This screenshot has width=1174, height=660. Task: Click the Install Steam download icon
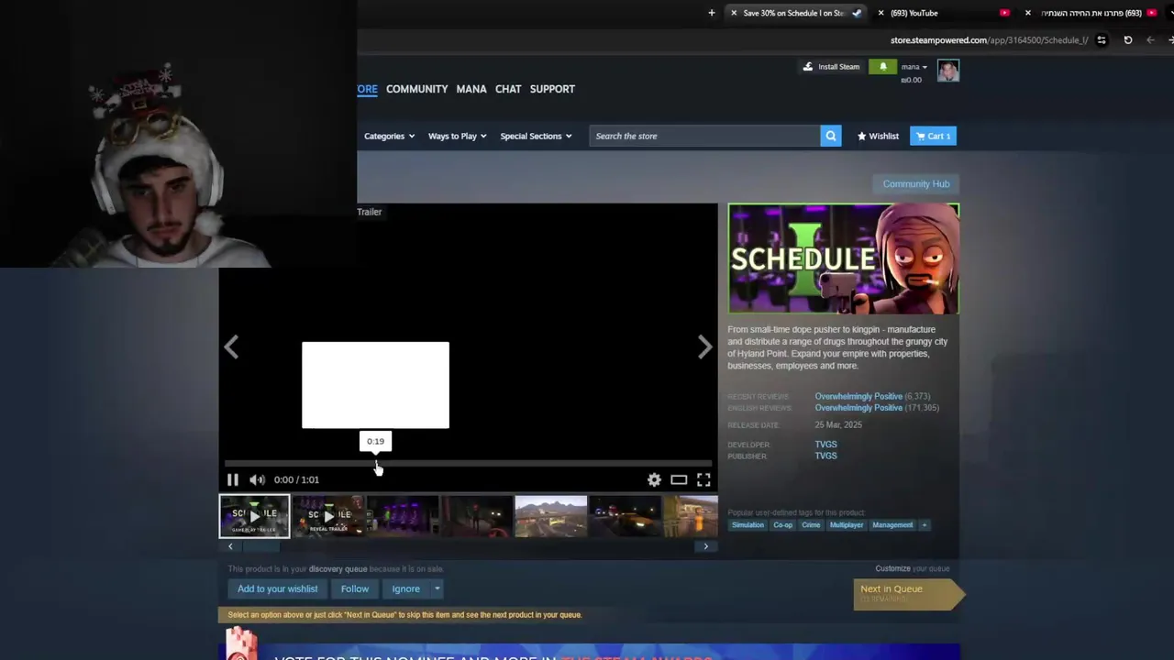808,67
